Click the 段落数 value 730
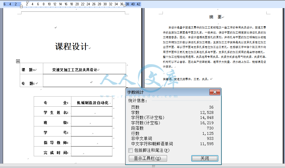The image size is (285, 168). tap(210, 128)
